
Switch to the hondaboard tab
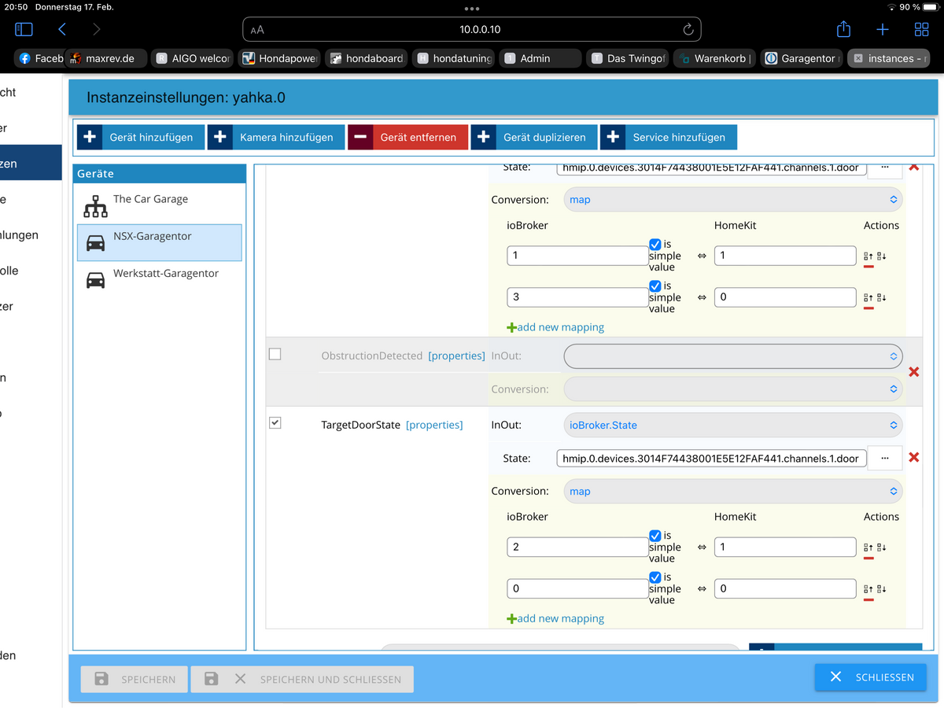(x=367, y=58)
